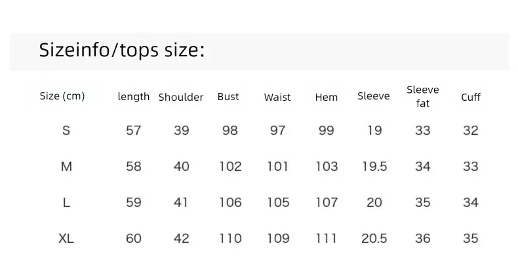This screenshot has width=518, height=269.
Task: Select the L size row label
Action: pos(66,202)
